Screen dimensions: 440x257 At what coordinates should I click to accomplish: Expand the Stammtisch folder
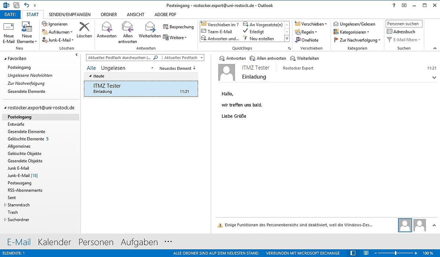tap(5, 205)
